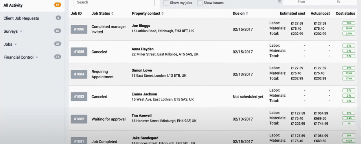Image resolution: width=361 pixels, height=144 pixels.
Task: Click the orange 87 activity count badge
Action: [x=58, y=5]
